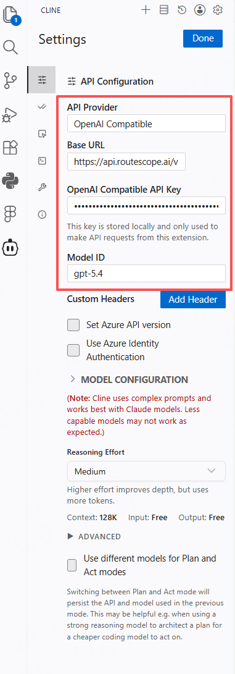
Task: Expand the MODEL CONFIGURATION section
Action: [129, 379]
